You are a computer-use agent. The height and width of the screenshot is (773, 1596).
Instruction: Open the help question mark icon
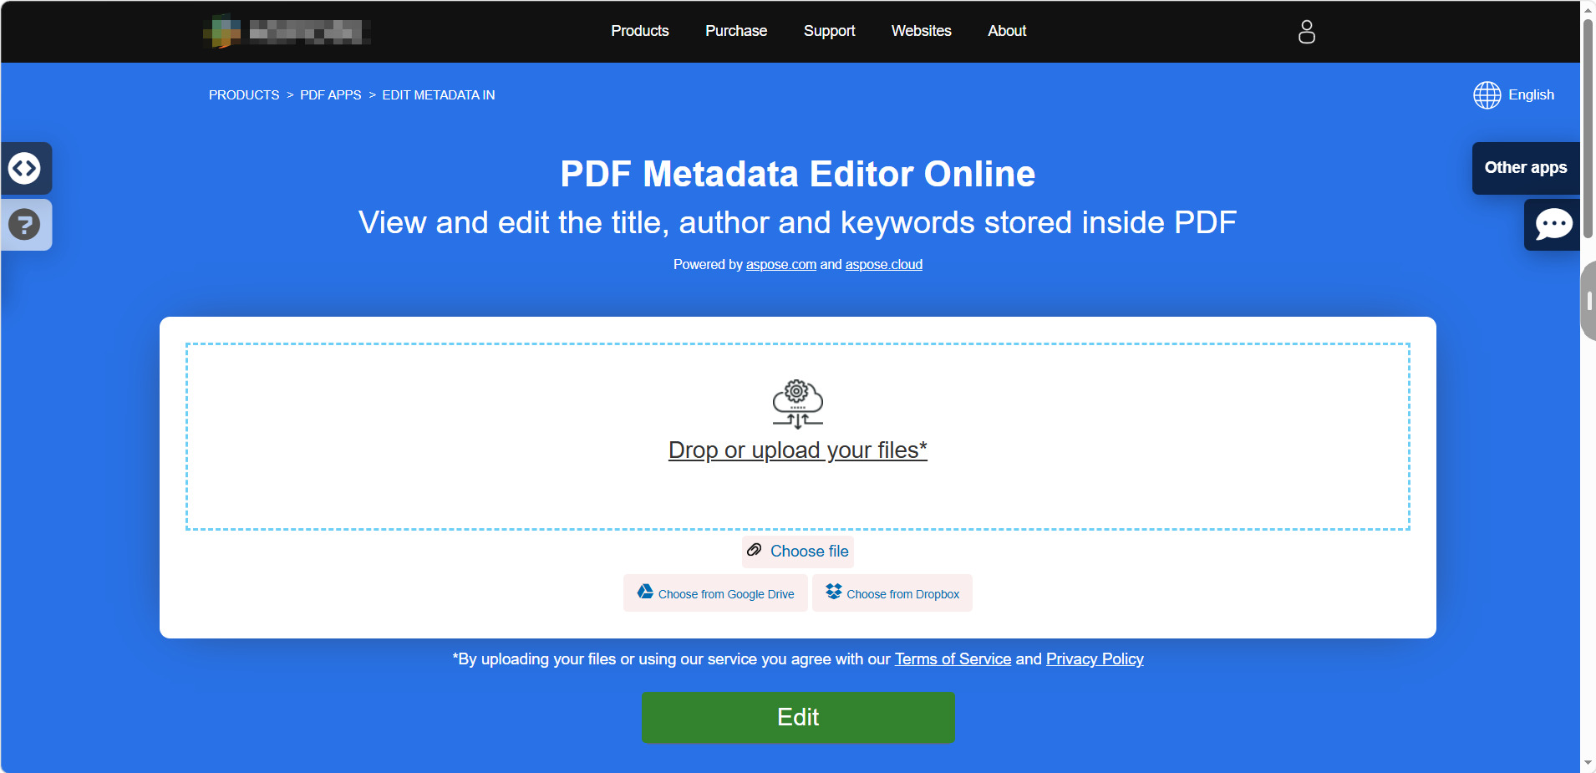(25, 224)
